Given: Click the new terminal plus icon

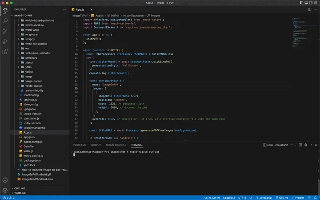Looking at the screenshot, I should pos(292,145).
